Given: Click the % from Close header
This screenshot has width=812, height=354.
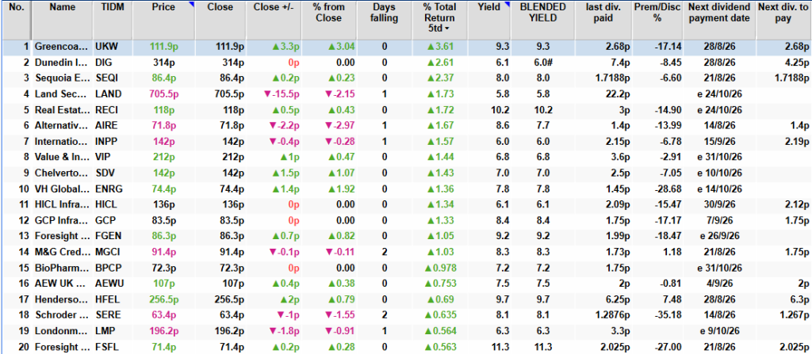Looking at the screenshot, I should tap(329, 13).
